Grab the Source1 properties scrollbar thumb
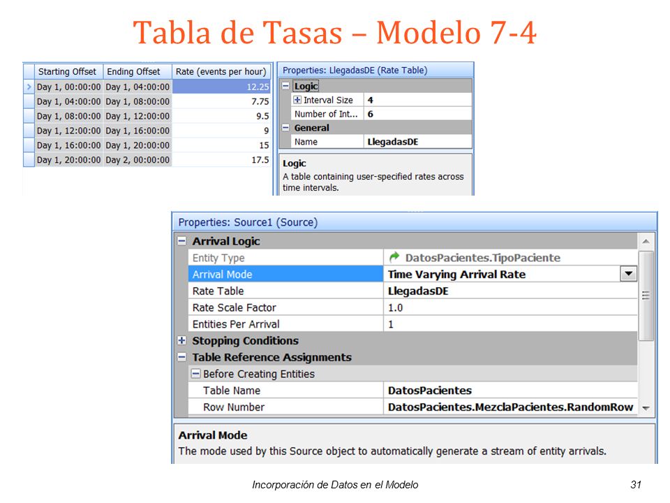 (x=646, y=296)
